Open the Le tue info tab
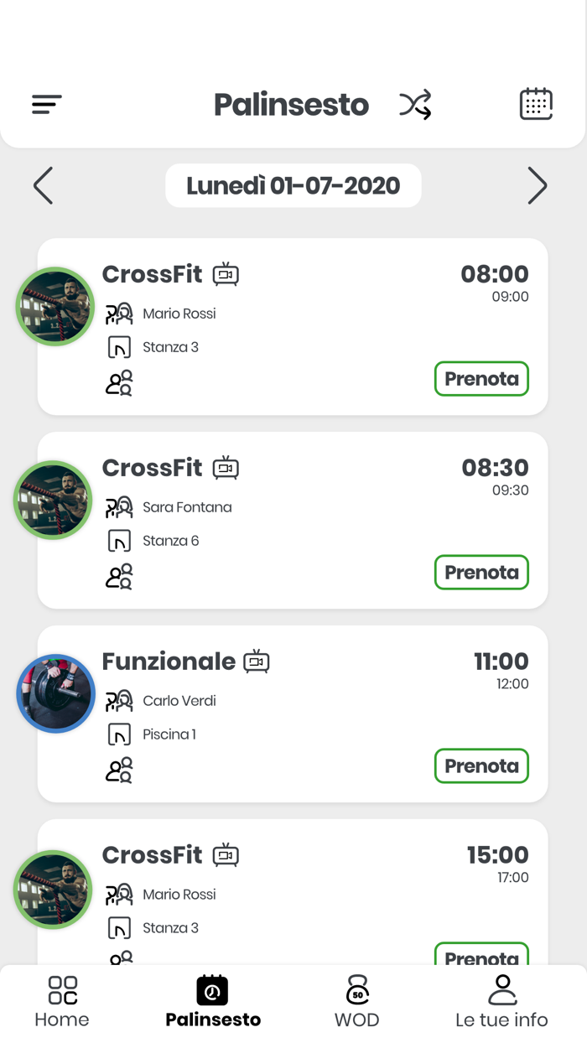Screen dimensions: 587x1043 tap(501, 991)
